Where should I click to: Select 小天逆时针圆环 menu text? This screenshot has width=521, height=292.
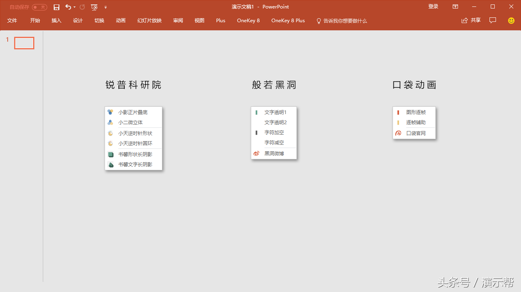click(x=135, y=144)
